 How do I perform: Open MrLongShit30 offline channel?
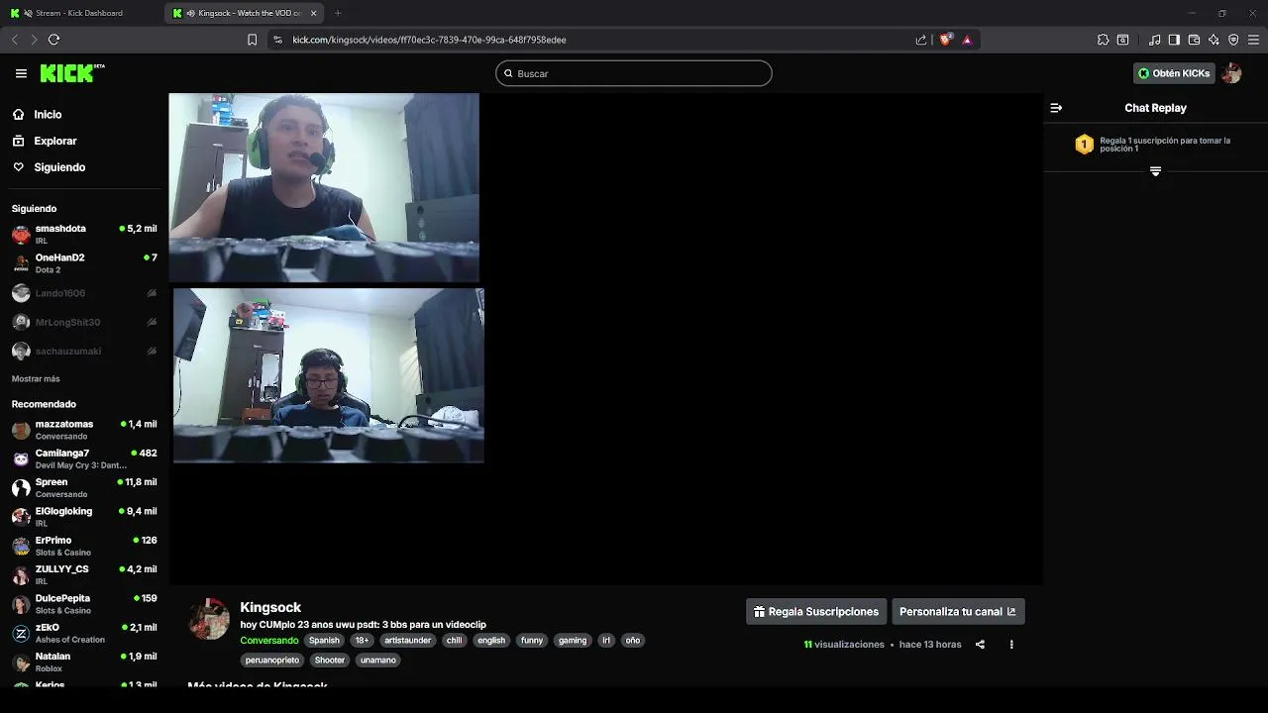[x=84, y=322]
